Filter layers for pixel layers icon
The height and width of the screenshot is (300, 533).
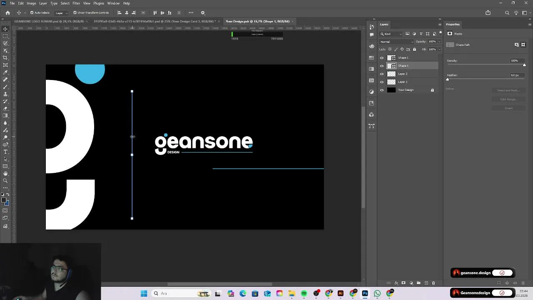click(408, 34)
